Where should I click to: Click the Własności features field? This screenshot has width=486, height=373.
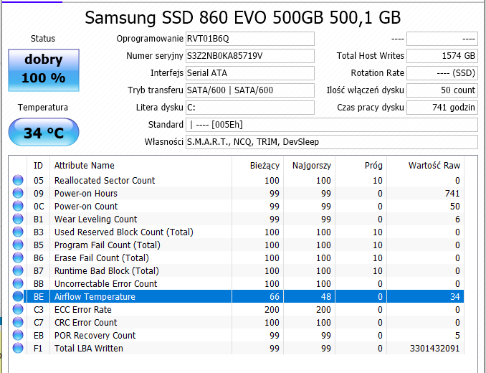330,142
